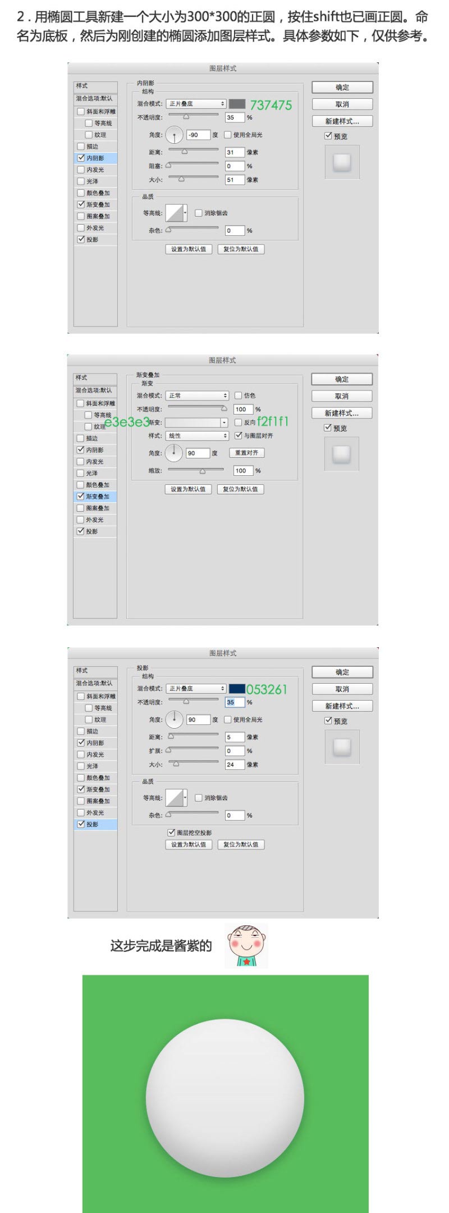The width and height of the screenshot is (449, 1213).
Task: Click the gradient preview bar in 渐变叠加
Action: 193,422
